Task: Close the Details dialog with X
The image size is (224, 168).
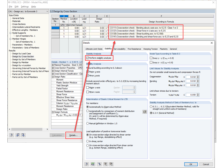Action: pyautogui.click(x=212, y=43)
